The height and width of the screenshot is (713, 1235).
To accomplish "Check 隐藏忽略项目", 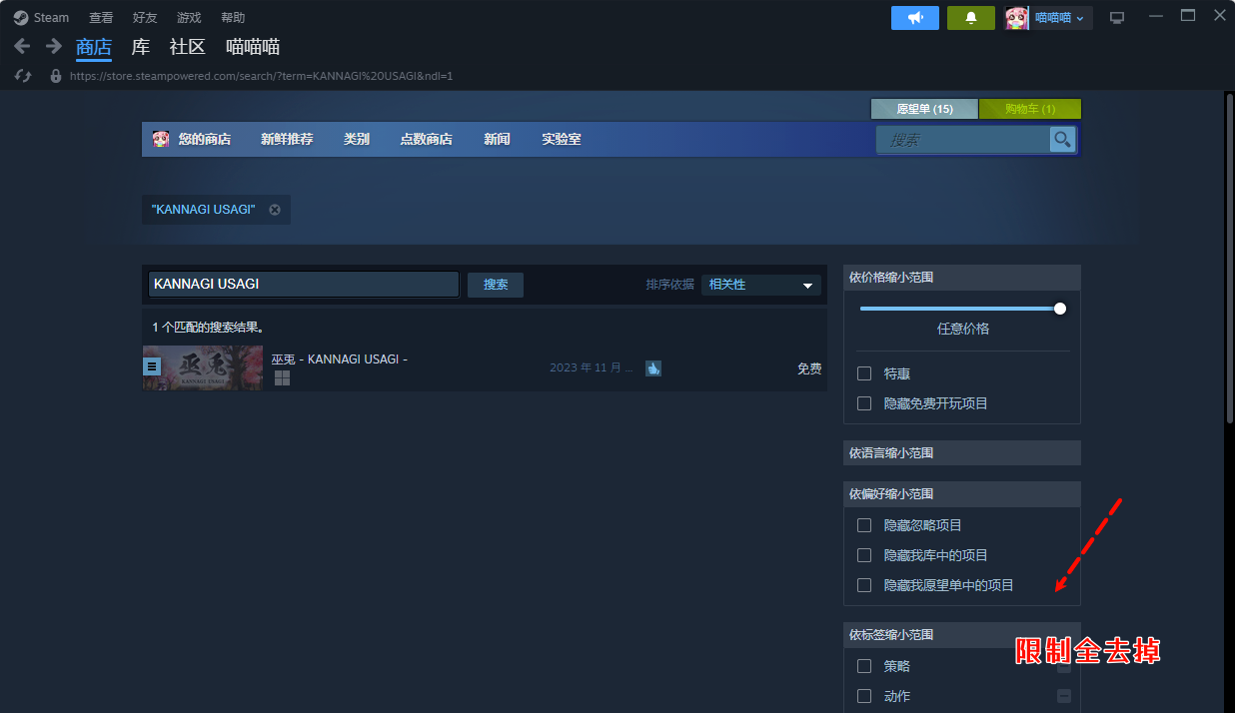I will click(864, 525).
